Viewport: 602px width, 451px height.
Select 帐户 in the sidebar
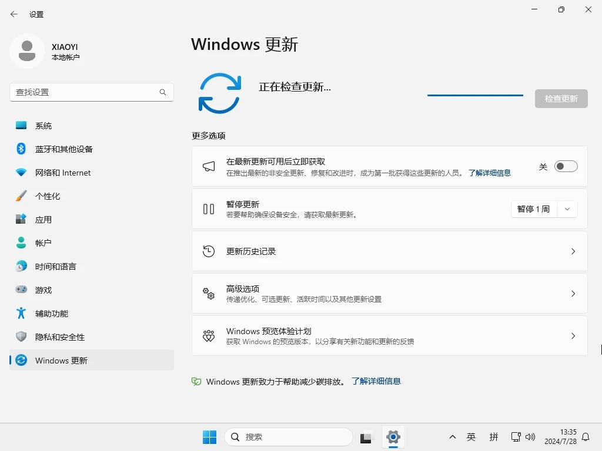coord(92,243)
